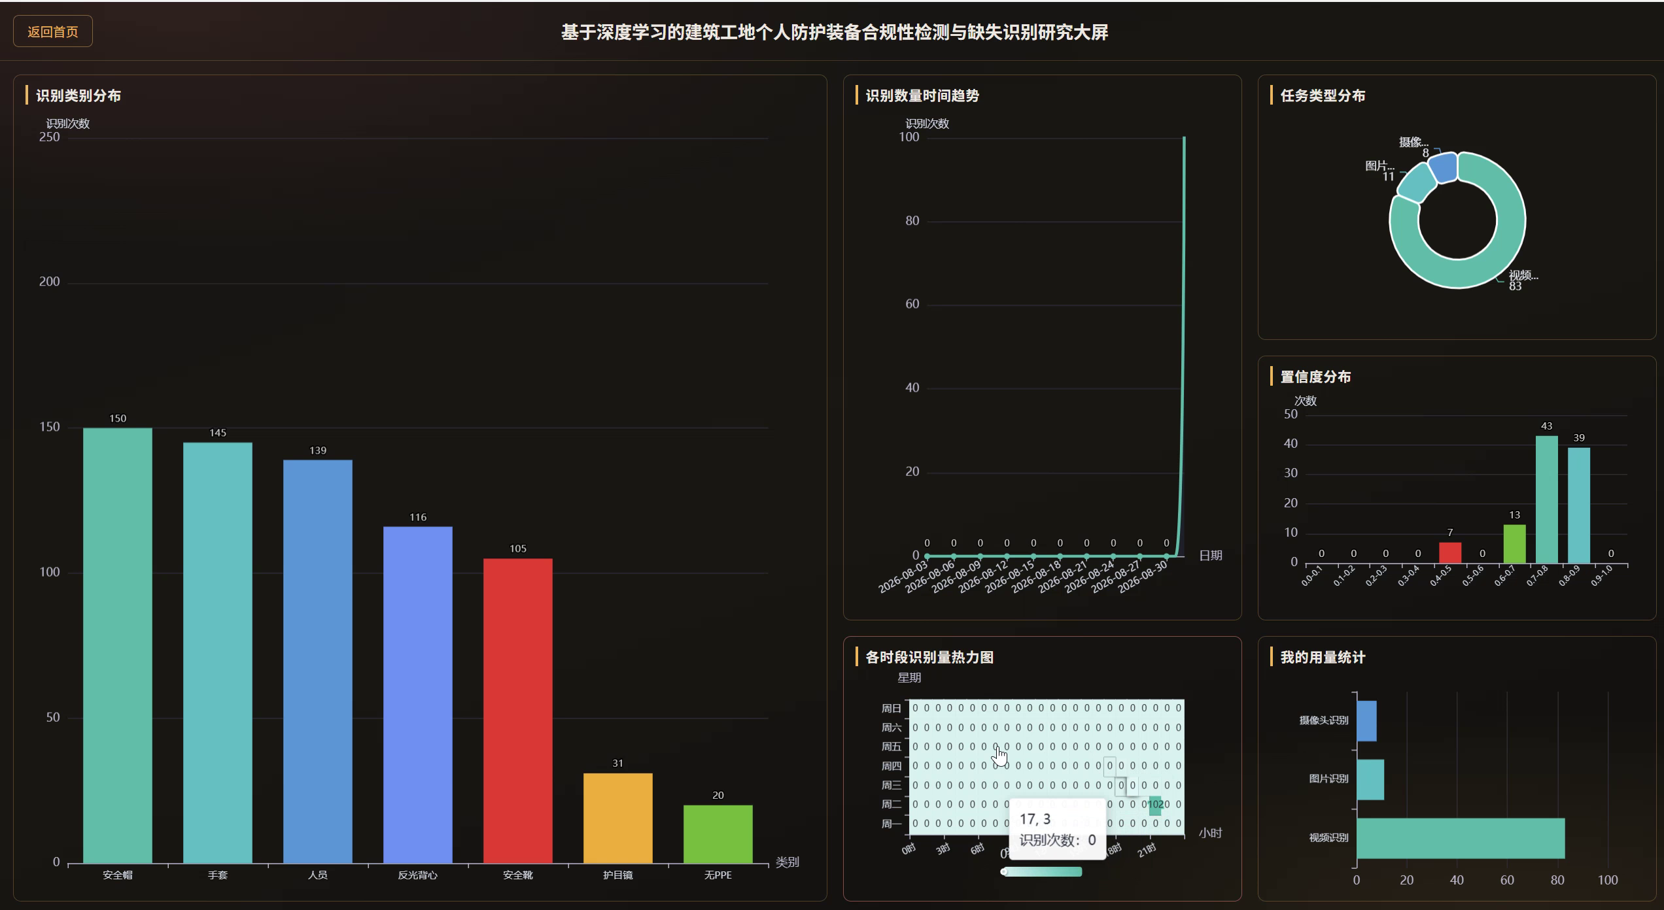Viewport: 1664px width, 910px height.
Task: Click the 2026-08-15 date axis label
Action: pos(1010,577)
